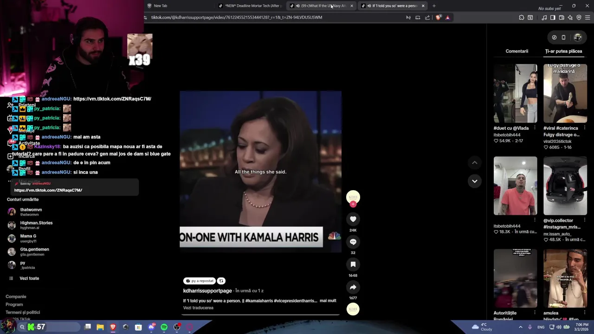Open the coins icon in the top pill
Image resolution: width=594 pixels, height=334 pixels.
coord(554,38)
